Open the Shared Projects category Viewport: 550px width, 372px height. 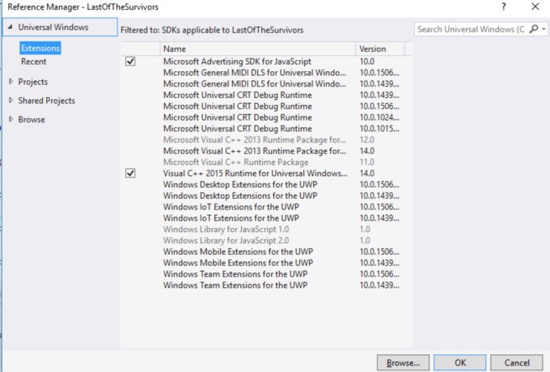click(x=46, y=100)
